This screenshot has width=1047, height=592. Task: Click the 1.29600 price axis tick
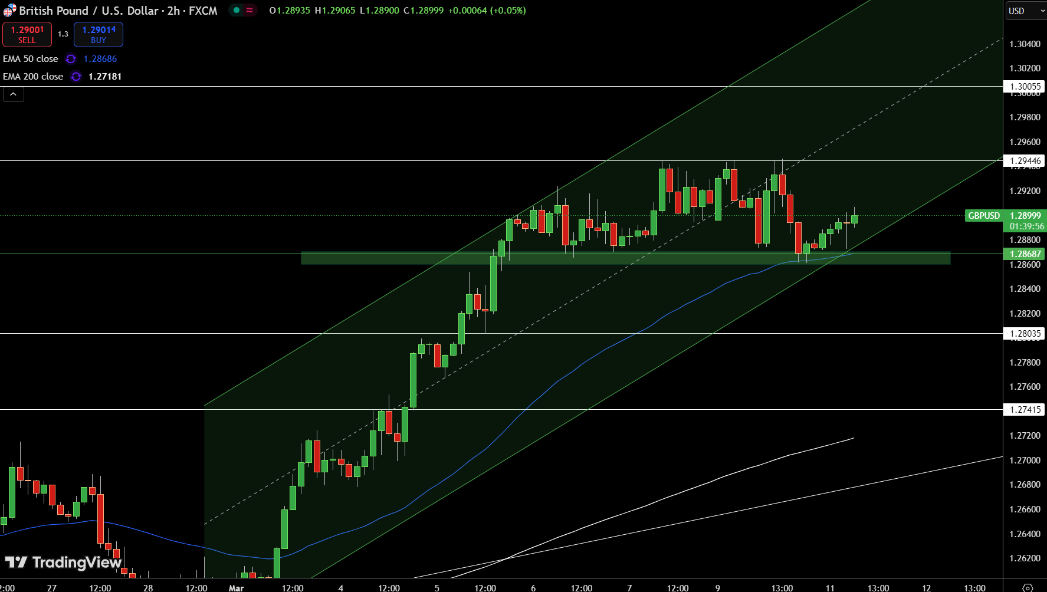(x=1025, y=142)
